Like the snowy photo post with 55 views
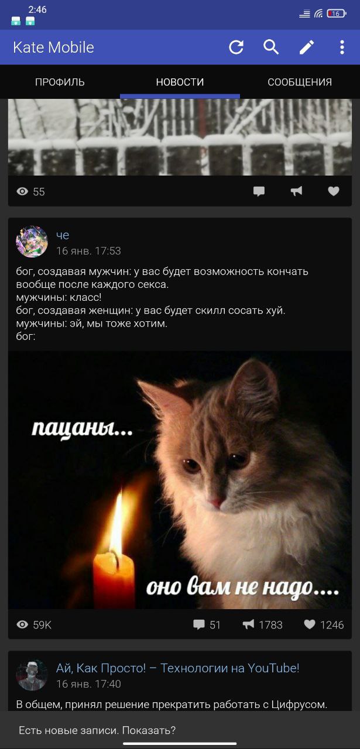This screenshot has width=360, height=749. coord(334,191)
